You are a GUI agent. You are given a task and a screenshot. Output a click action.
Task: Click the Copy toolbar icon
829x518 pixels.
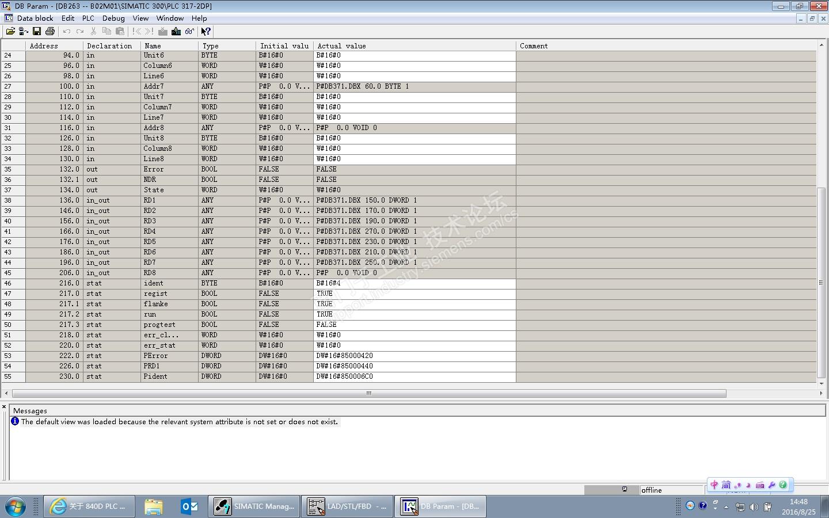click(x=107, y=31)
